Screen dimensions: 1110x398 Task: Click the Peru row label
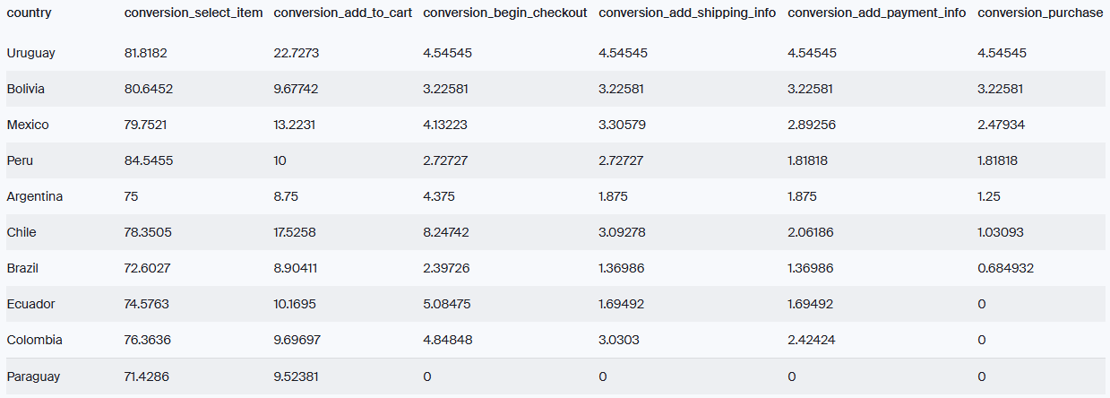coord(20,160)
